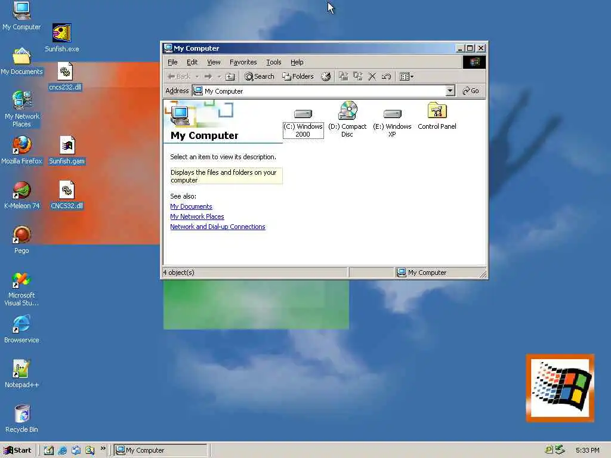Image resolution: width=611 pixels, height=458 pixels.
Task: Click the first Quick Launch notepad icon
Action: coord(49,450)
